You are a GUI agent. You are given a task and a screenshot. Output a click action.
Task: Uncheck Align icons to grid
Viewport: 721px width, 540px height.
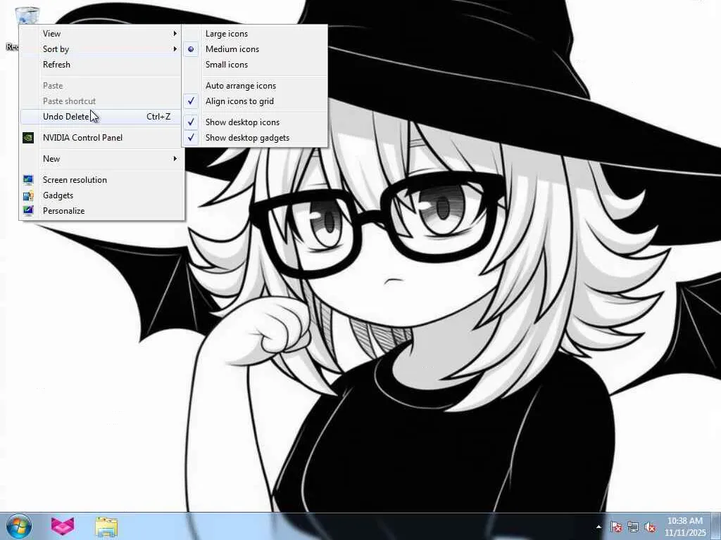(255, 101)
